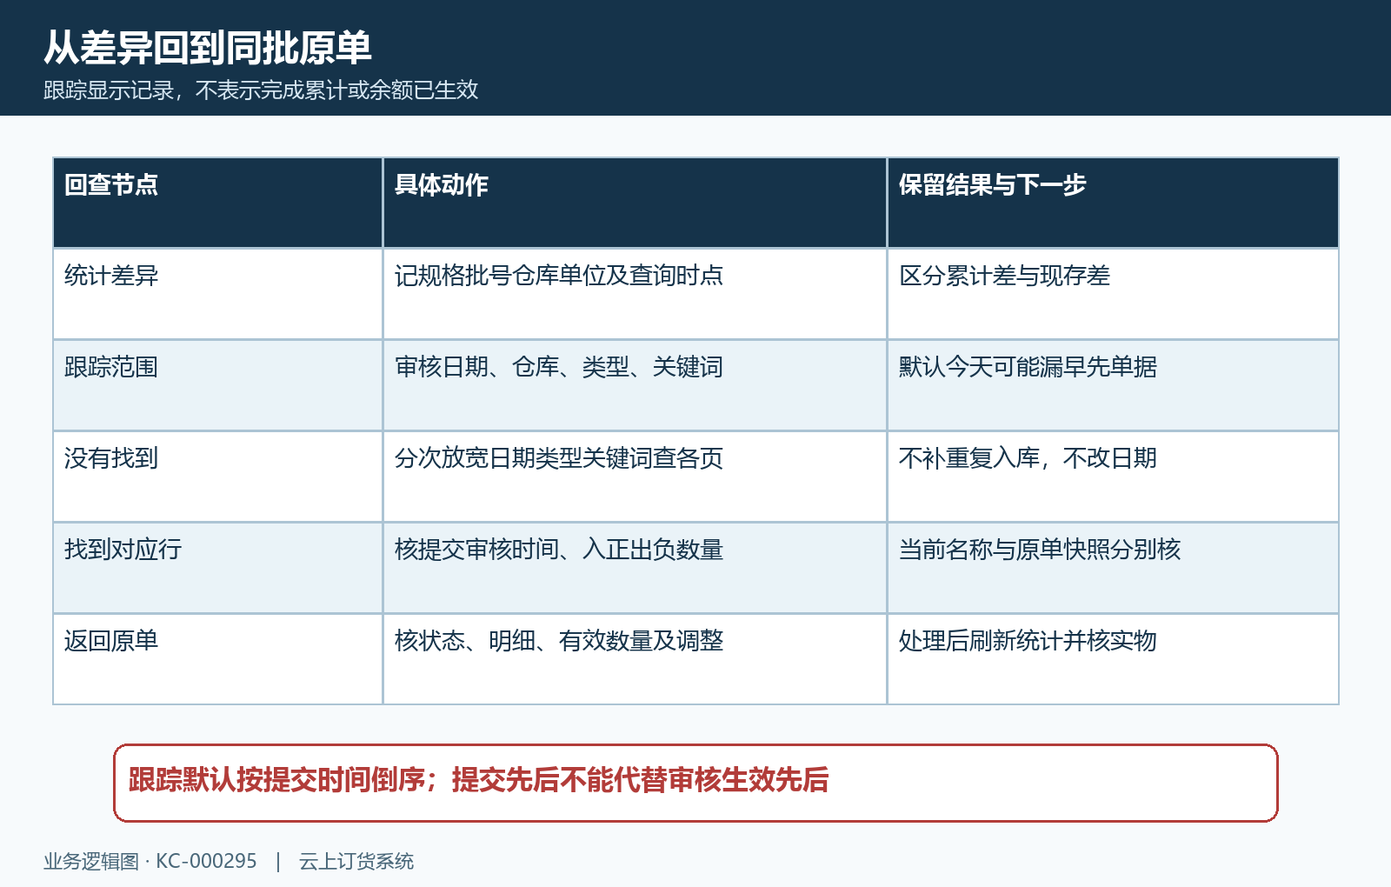Select the 回查节点 column header
The height and width of the screenshot is (887, 1391).
click(218, 203)
